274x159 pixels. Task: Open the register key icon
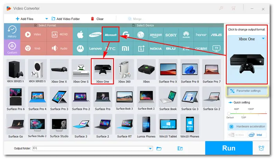tap(221, 8)
